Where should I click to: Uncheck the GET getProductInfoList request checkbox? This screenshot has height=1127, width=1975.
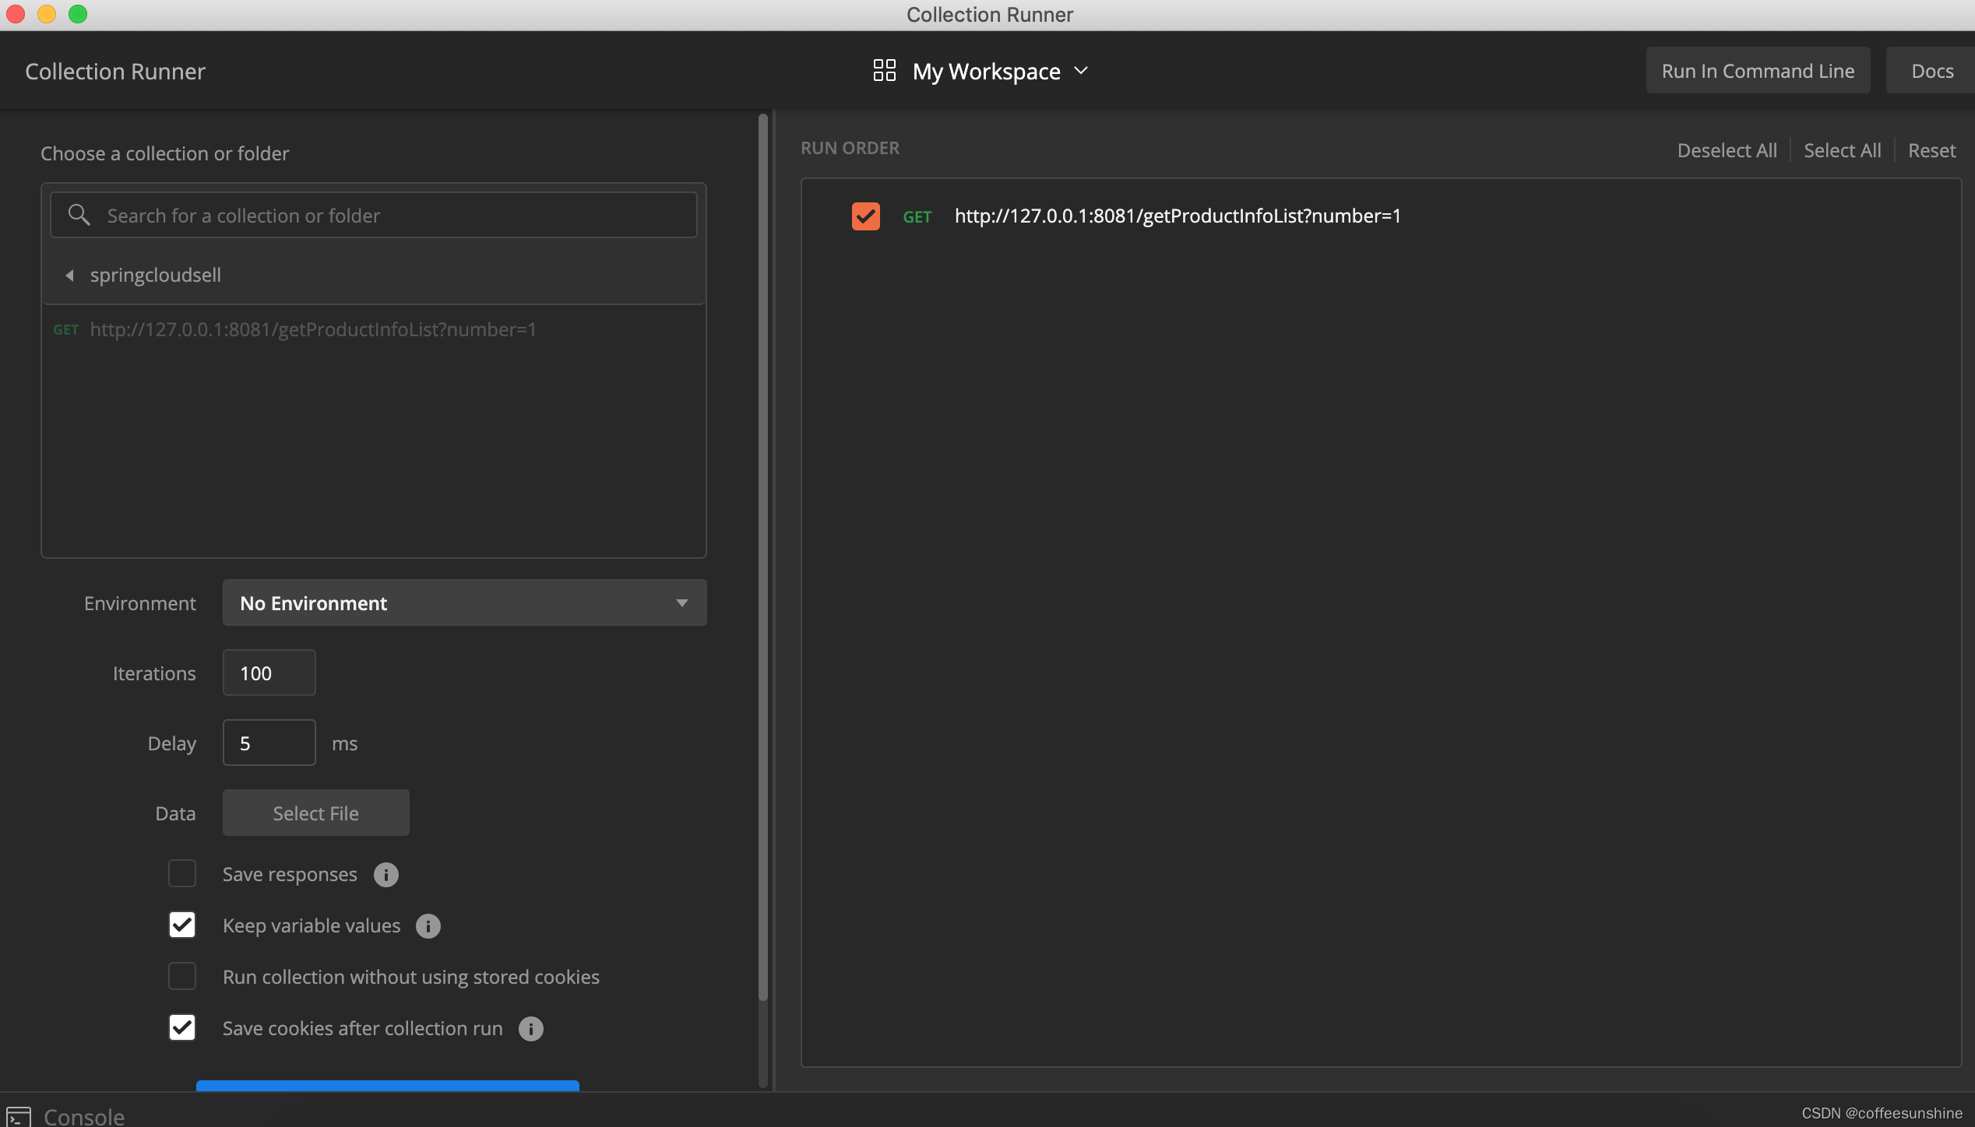[x=865, y=216]
